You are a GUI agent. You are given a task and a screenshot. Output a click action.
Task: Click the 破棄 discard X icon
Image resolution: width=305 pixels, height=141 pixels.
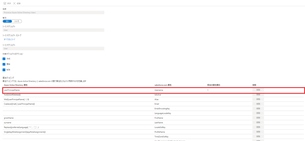14,4
